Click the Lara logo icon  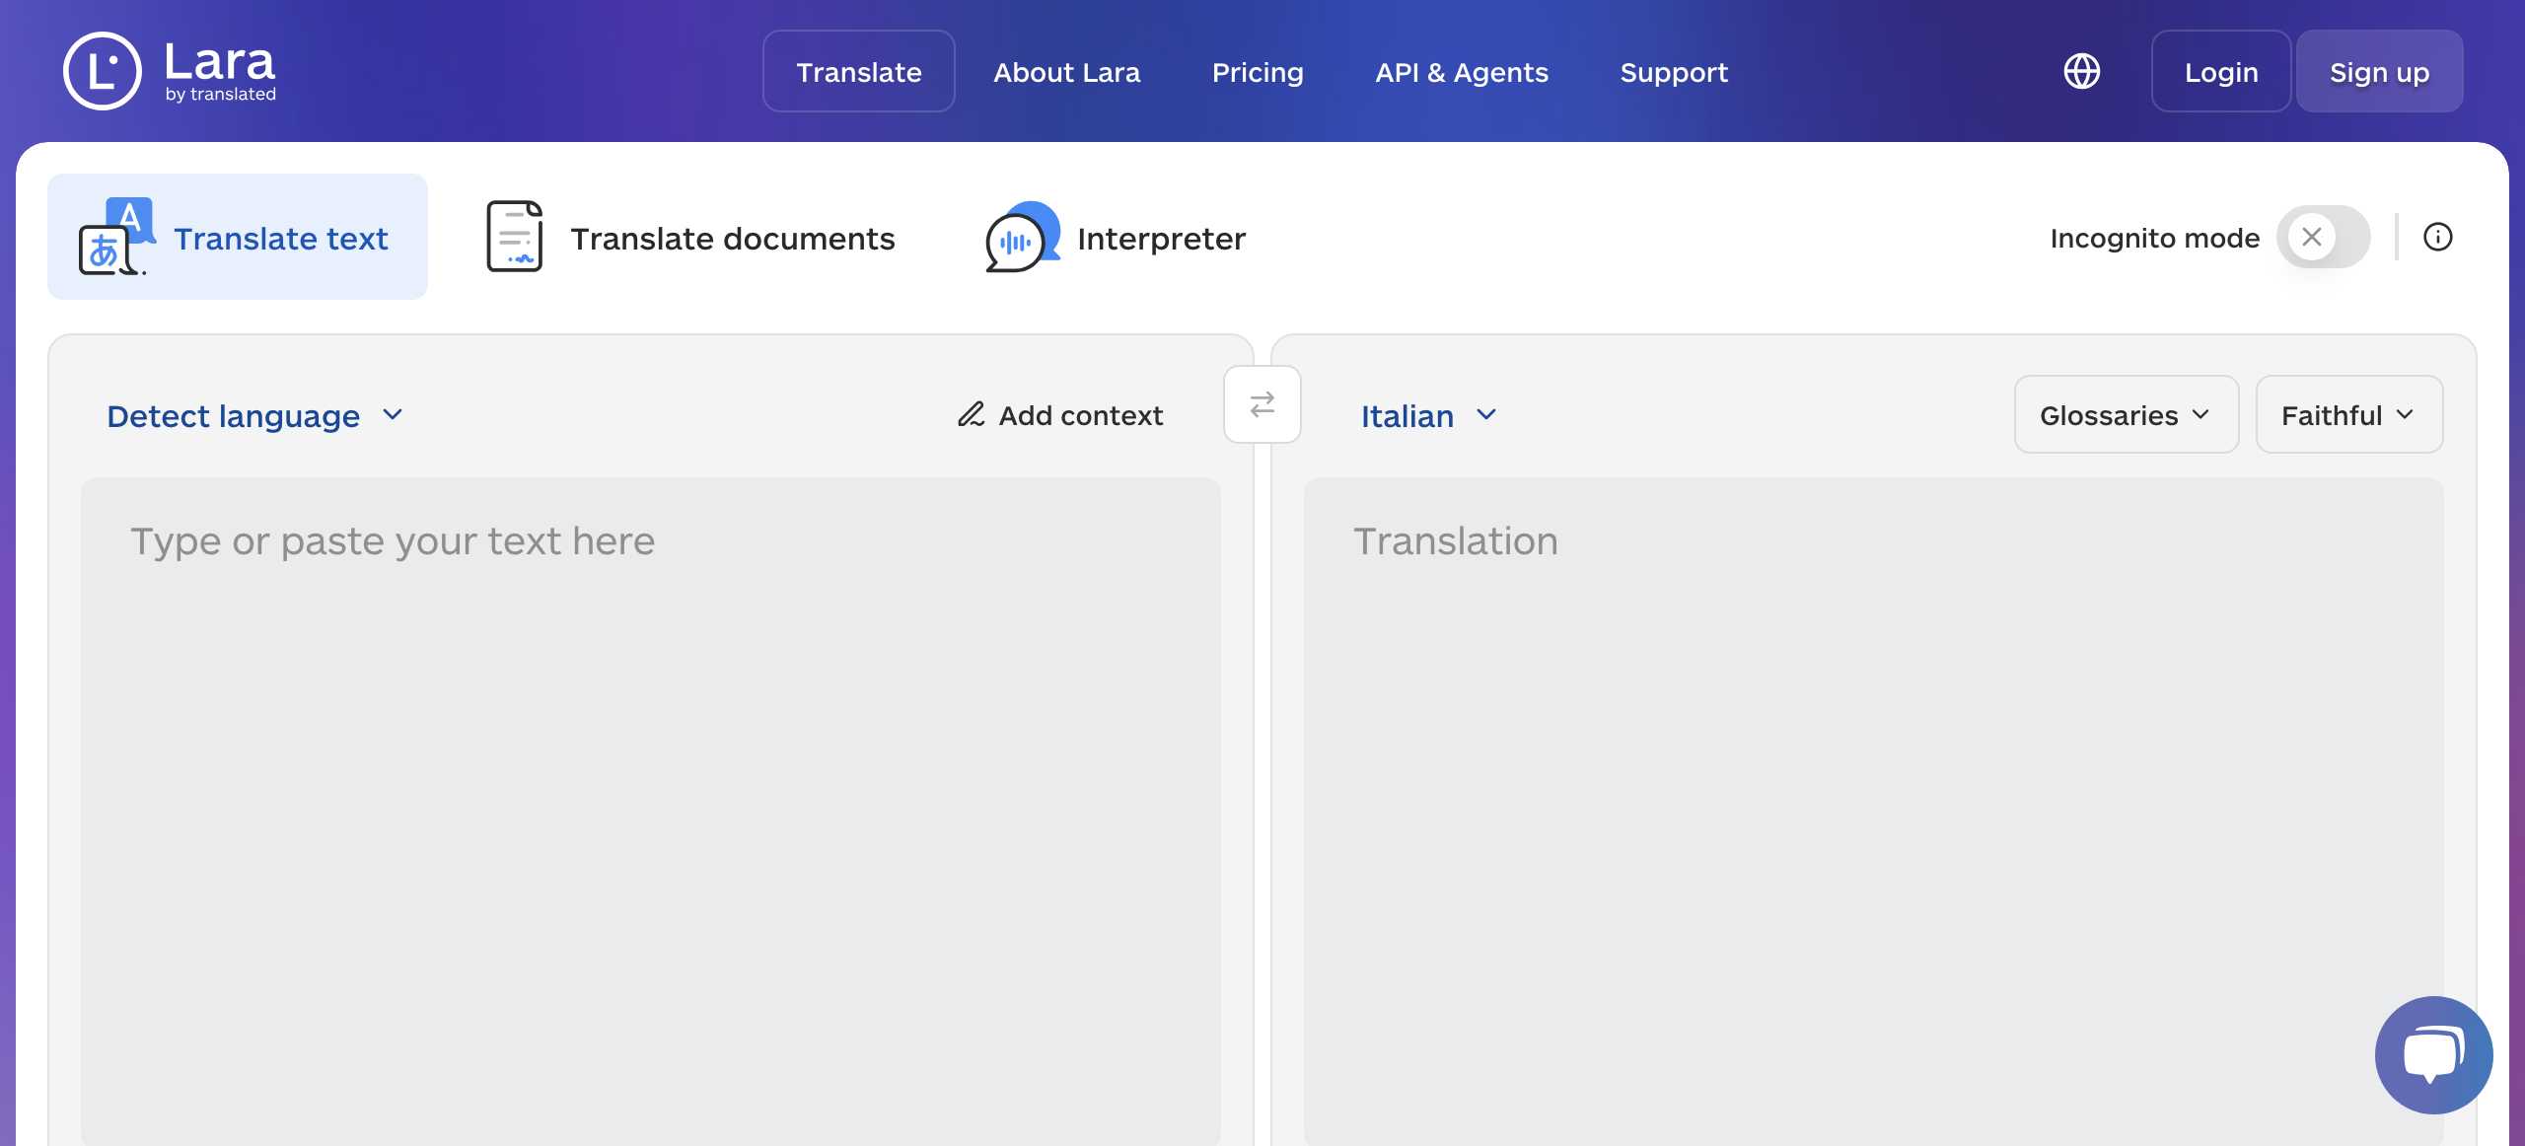[103, 71]
